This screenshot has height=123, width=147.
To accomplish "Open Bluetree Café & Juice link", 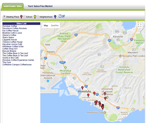I will (12, 33).
